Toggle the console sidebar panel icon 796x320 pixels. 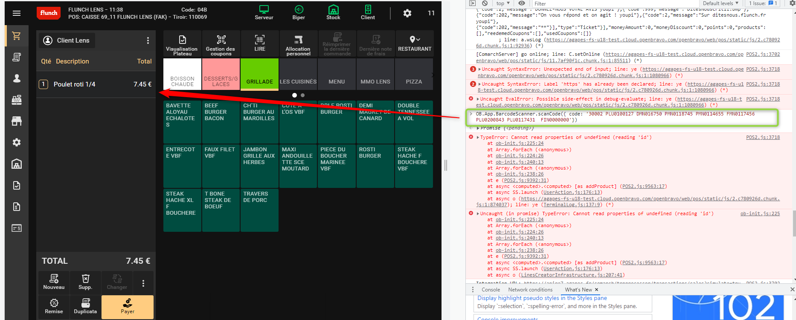(472, 3)
